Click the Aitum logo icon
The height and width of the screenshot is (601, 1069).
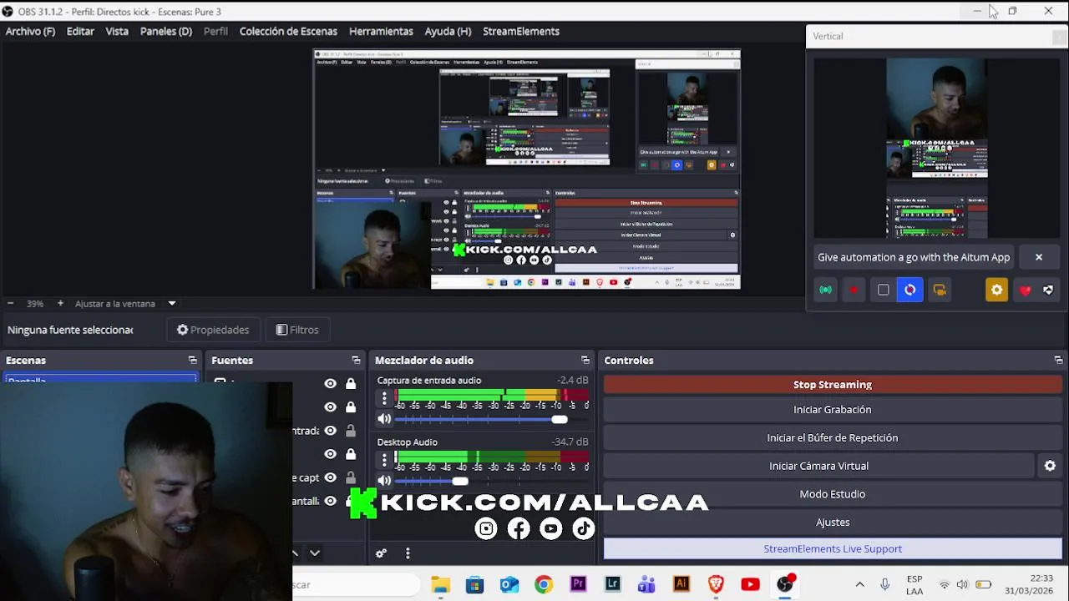[x=1048, y=290]
